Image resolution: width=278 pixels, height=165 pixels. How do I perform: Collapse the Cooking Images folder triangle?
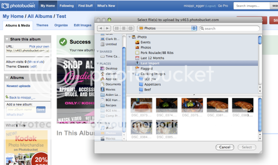point(133,74)
